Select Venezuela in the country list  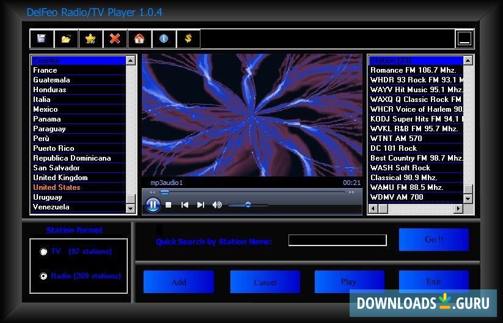click(x=78, y=207)
